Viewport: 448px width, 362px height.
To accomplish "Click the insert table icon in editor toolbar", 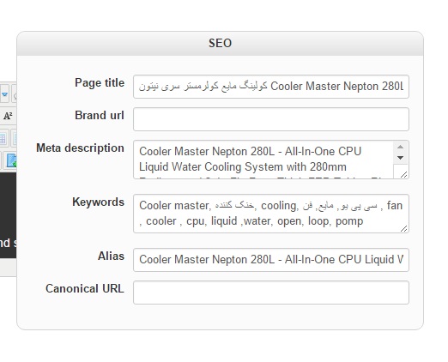I will click(x=3, y=139).
